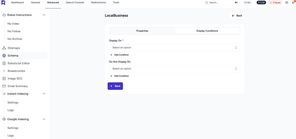The width and height of the screenshot is (296, 139).
Task: Click the Email Summary envelope icon
Action: click(4, 86)
